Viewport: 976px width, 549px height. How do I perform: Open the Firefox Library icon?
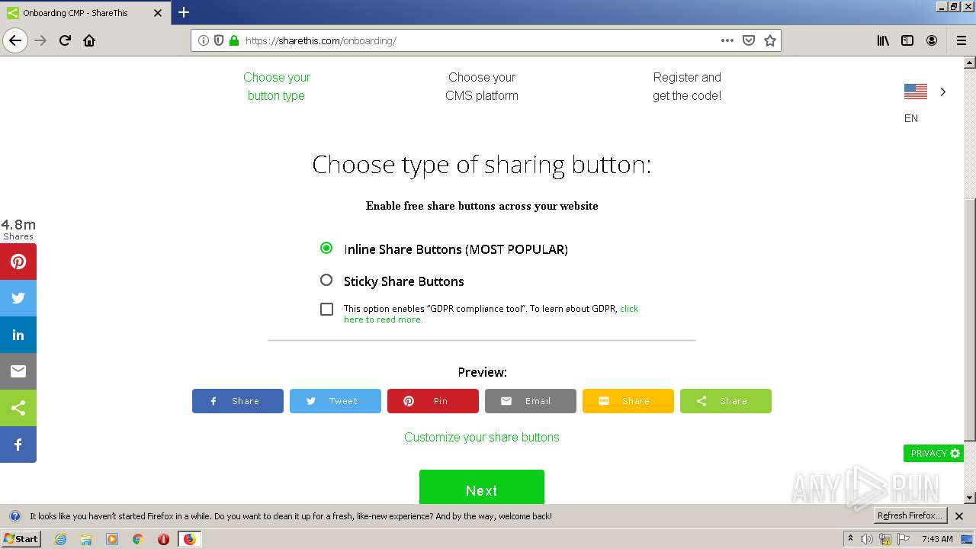[x=883, y=40]
